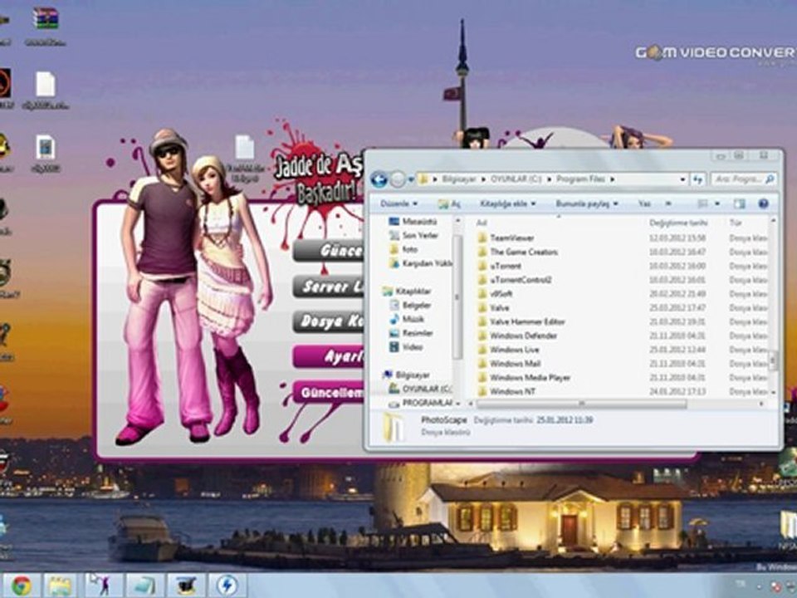The width and height of the screenshot is (797, 598).
Task: Click the change view icon in Explorer
Action: point(703,203)
